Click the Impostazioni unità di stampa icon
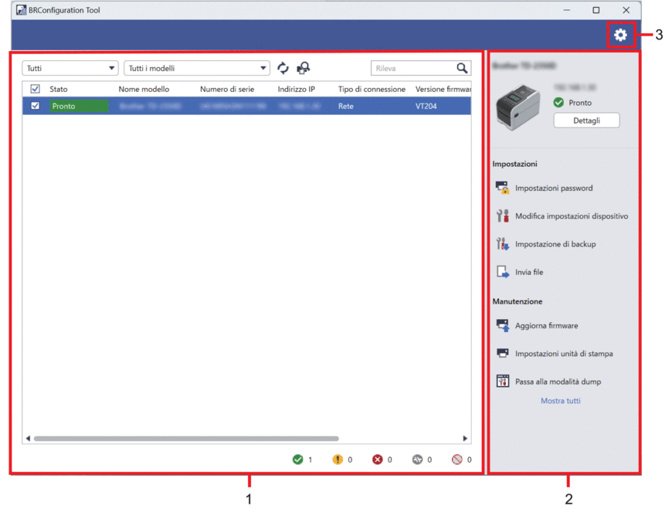 pos(502,353)
